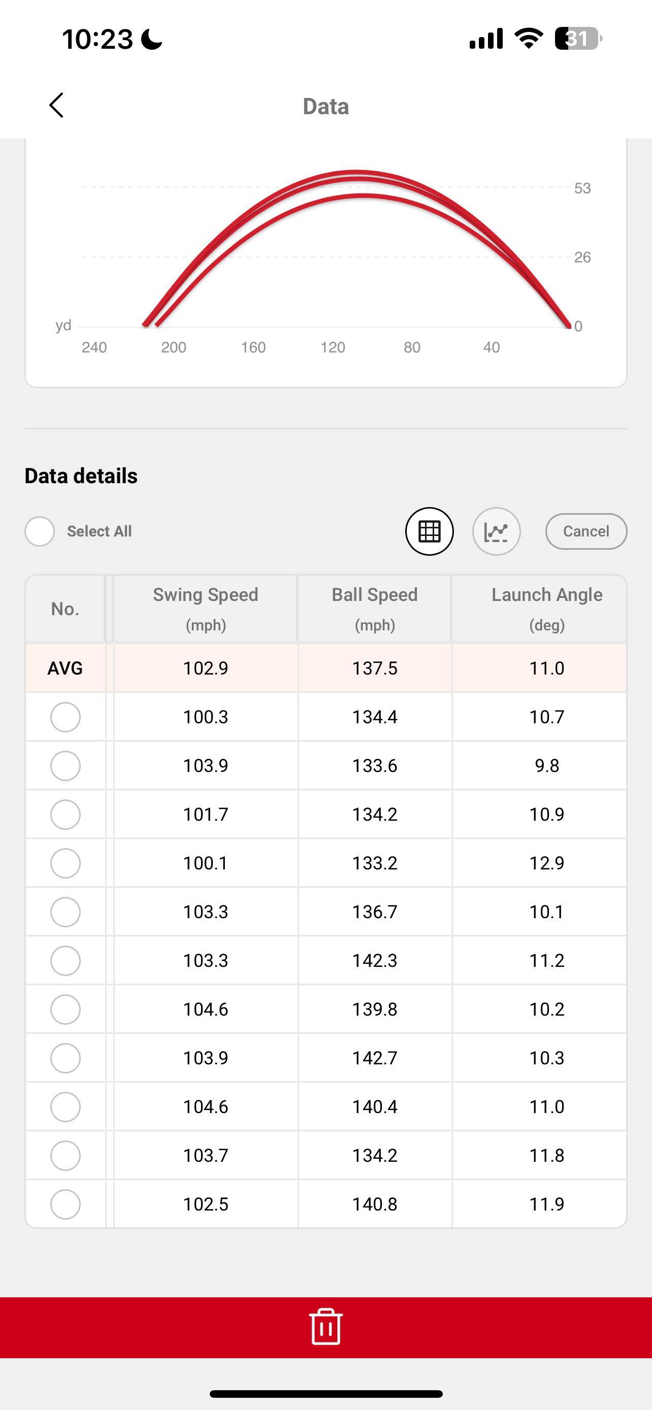652x1410 pixels.
Task: Select the row with 102.5 swing speed
Action: point(65,1203)
